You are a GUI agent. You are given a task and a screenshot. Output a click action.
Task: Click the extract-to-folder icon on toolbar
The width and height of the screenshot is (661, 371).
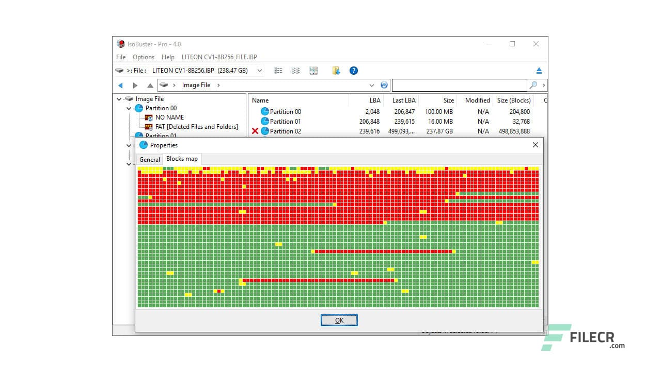336,71
